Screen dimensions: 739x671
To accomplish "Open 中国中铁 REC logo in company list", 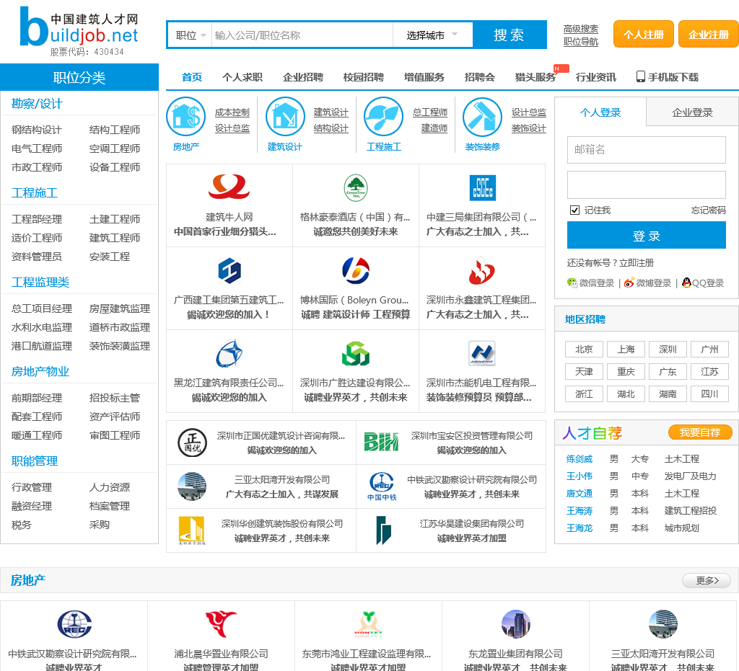I will tap(382, 486).
